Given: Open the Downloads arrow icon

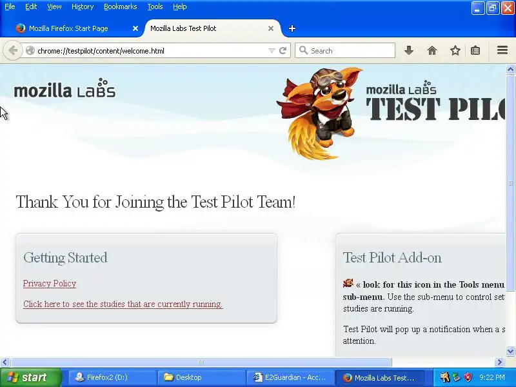Looking at the screenshot, I should pyautogui.click(x=409, y=50).
